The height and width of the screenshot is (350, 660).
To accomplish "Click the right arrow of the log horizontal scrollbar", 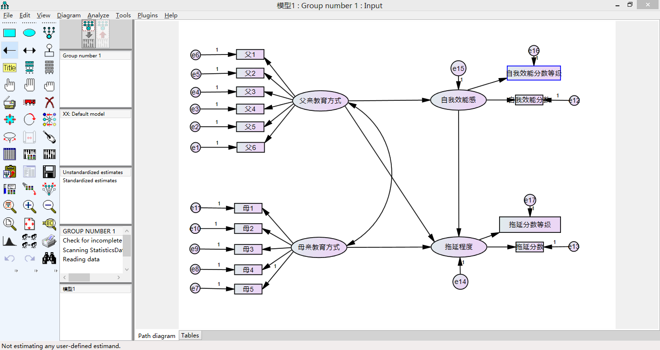I will click(119, 278).
